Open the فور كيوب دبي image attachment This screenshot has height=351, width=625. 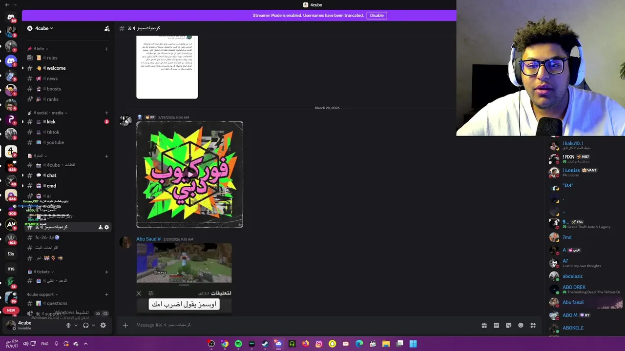[x=189, y=175]
